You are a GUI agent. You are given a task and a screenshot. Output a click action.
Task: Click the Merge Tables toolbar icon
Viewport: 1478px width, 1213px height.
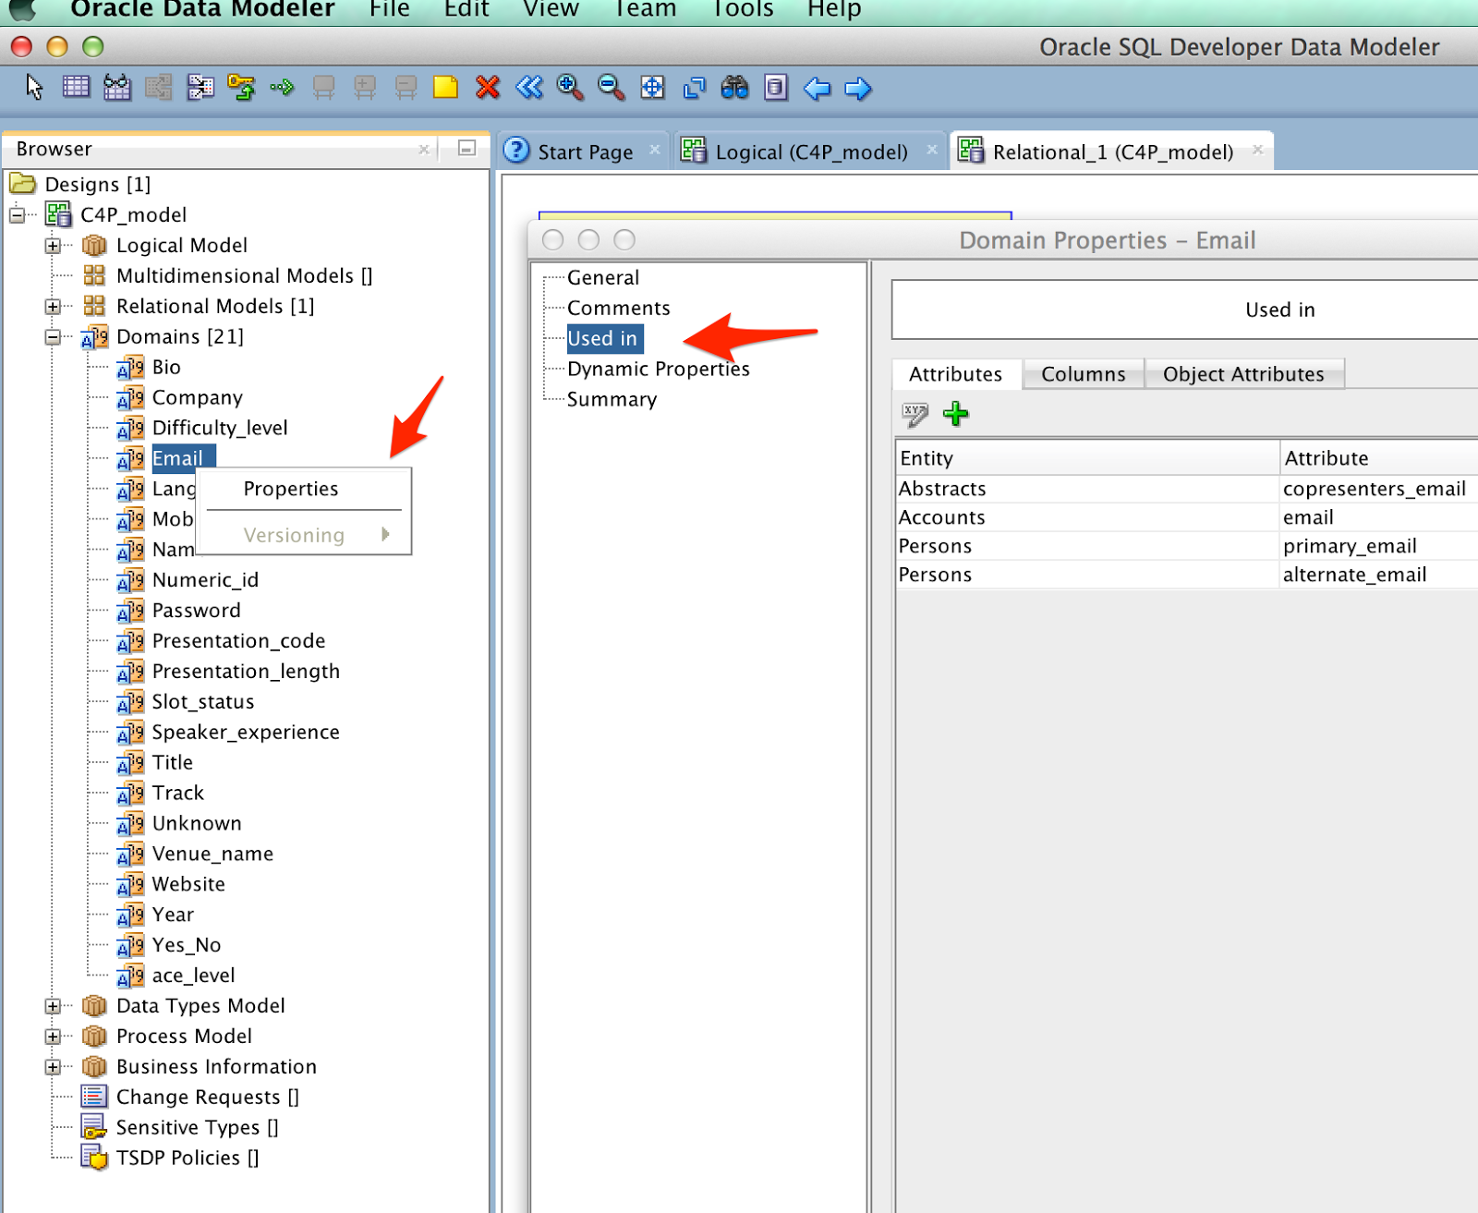200,88
